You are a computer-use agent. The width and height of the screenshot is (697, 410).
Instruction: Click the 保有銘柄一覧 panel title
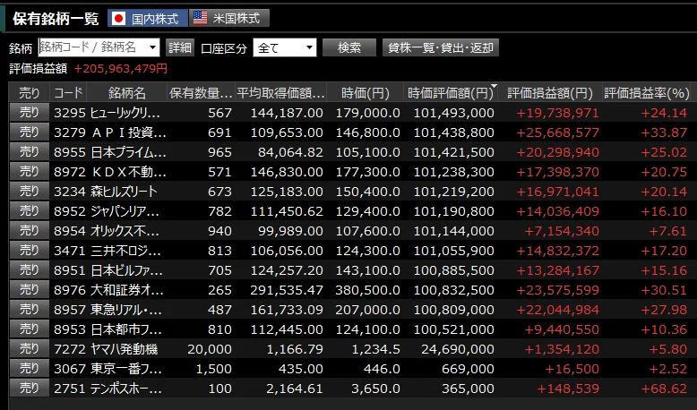(x=56, y=19)
